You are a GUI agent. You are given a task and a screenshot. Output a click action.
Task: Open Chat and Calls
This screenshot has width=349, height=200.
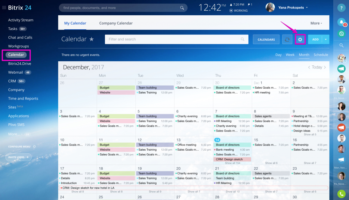pos(20,37)
